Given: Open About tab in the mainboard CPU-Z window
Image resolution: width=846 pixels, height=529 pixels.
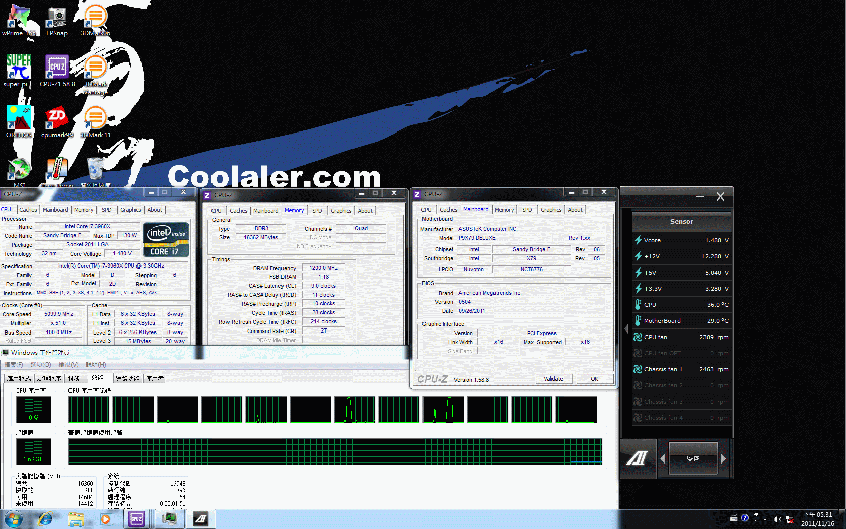Looking at the screenshot, I should pyautogui.click(x=575, y=210).
